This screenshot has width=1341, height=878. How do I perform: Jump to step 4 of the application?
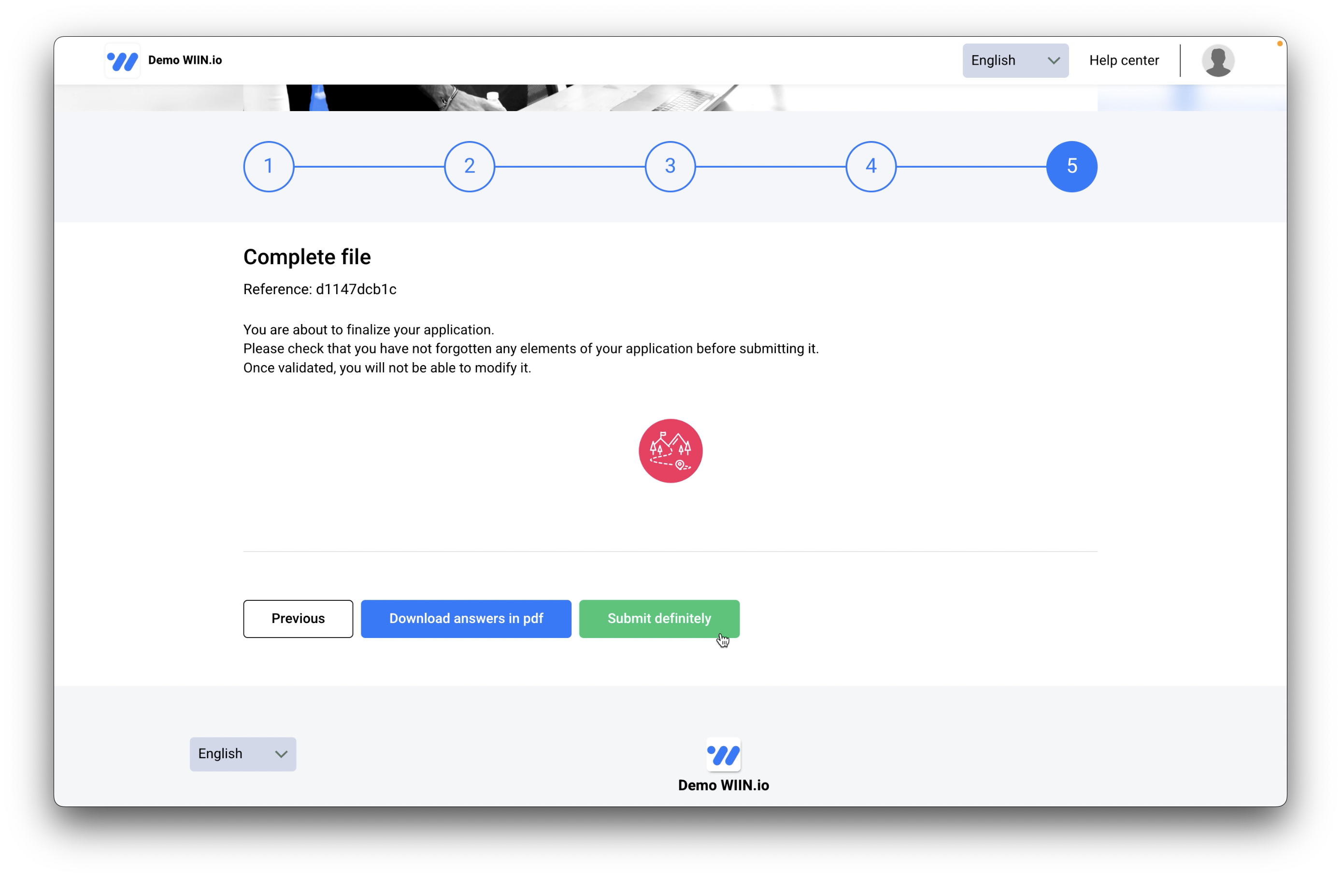point(871,166)
